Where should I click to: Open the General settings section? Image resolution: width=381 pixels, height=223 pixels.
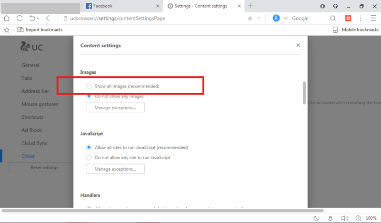point(30,65)
